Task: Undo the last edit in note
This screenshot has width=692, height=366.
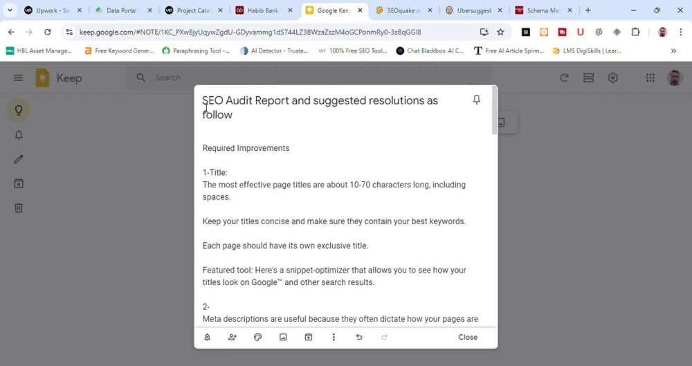Action: point(359,338)
